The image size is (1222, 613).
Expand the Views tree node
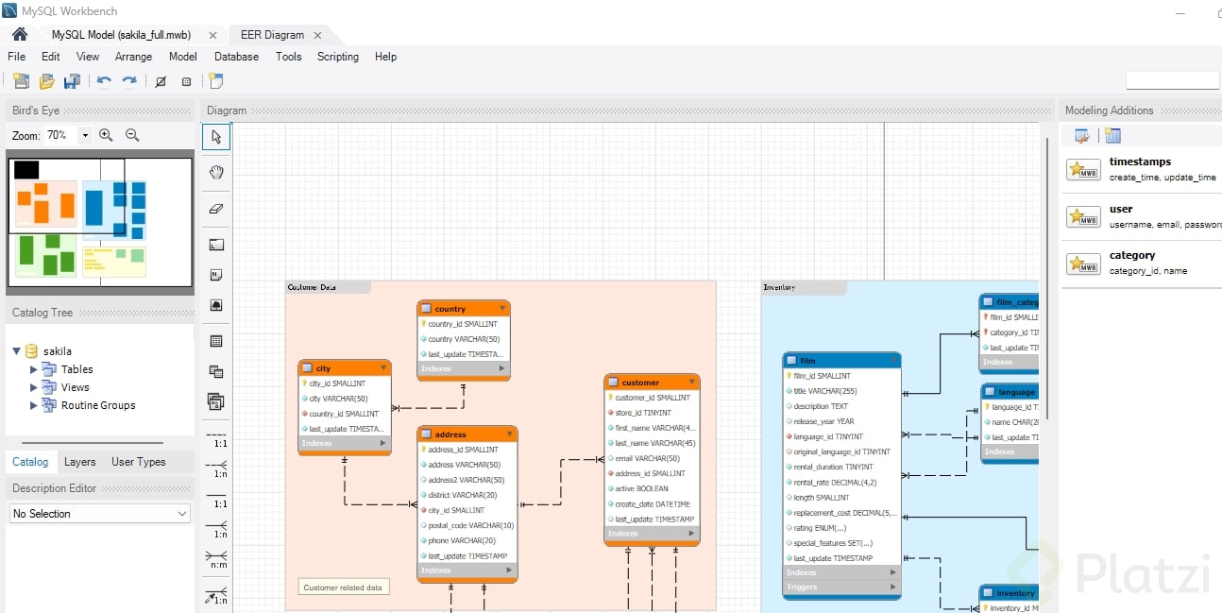[34, 387]
